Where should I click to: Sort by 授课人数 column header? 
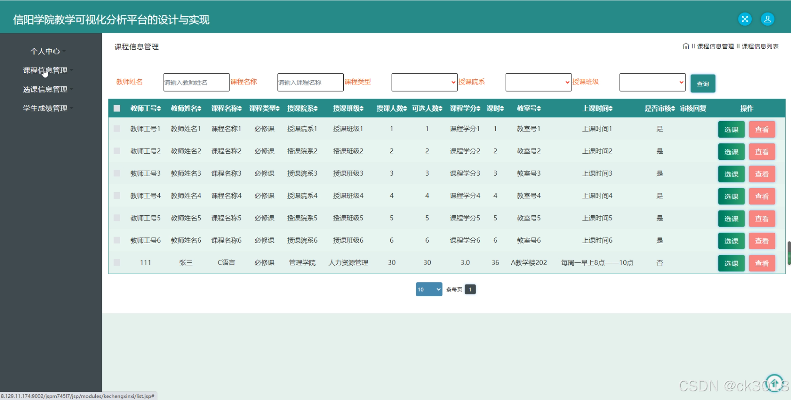pos(392,108)
